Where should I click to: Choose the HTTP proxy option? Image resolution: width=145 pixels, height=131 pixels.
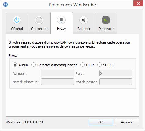[x=82, y=65]
